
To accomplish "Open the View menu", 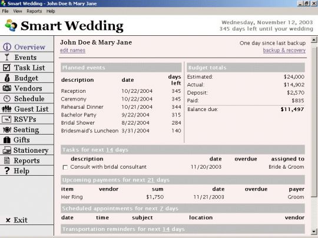I will click(x=18, y=11).
